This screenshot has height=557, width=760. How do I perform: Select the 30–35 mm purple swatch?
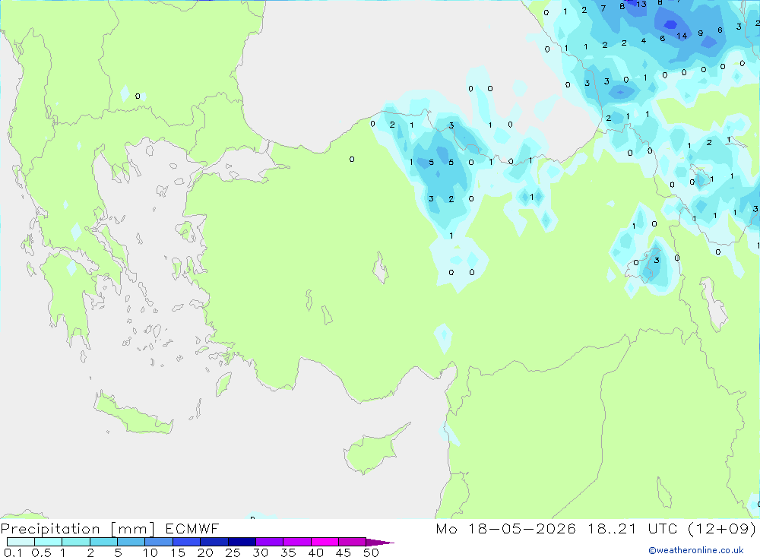coord(269,542)
